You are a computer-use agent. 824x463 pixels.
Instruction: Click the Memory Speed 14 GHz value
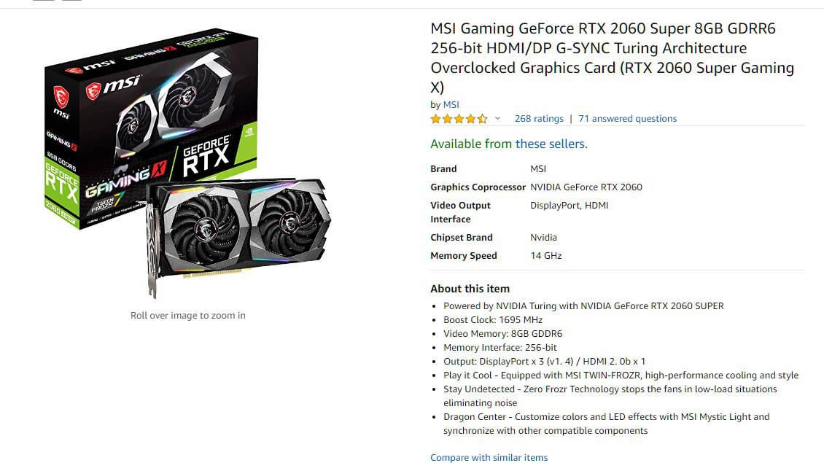click(546, 255)
